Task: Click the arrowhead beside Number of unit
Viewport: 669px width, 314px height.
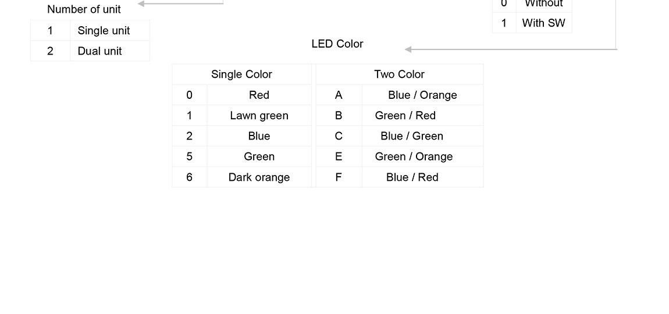Action: pos(141,4)
